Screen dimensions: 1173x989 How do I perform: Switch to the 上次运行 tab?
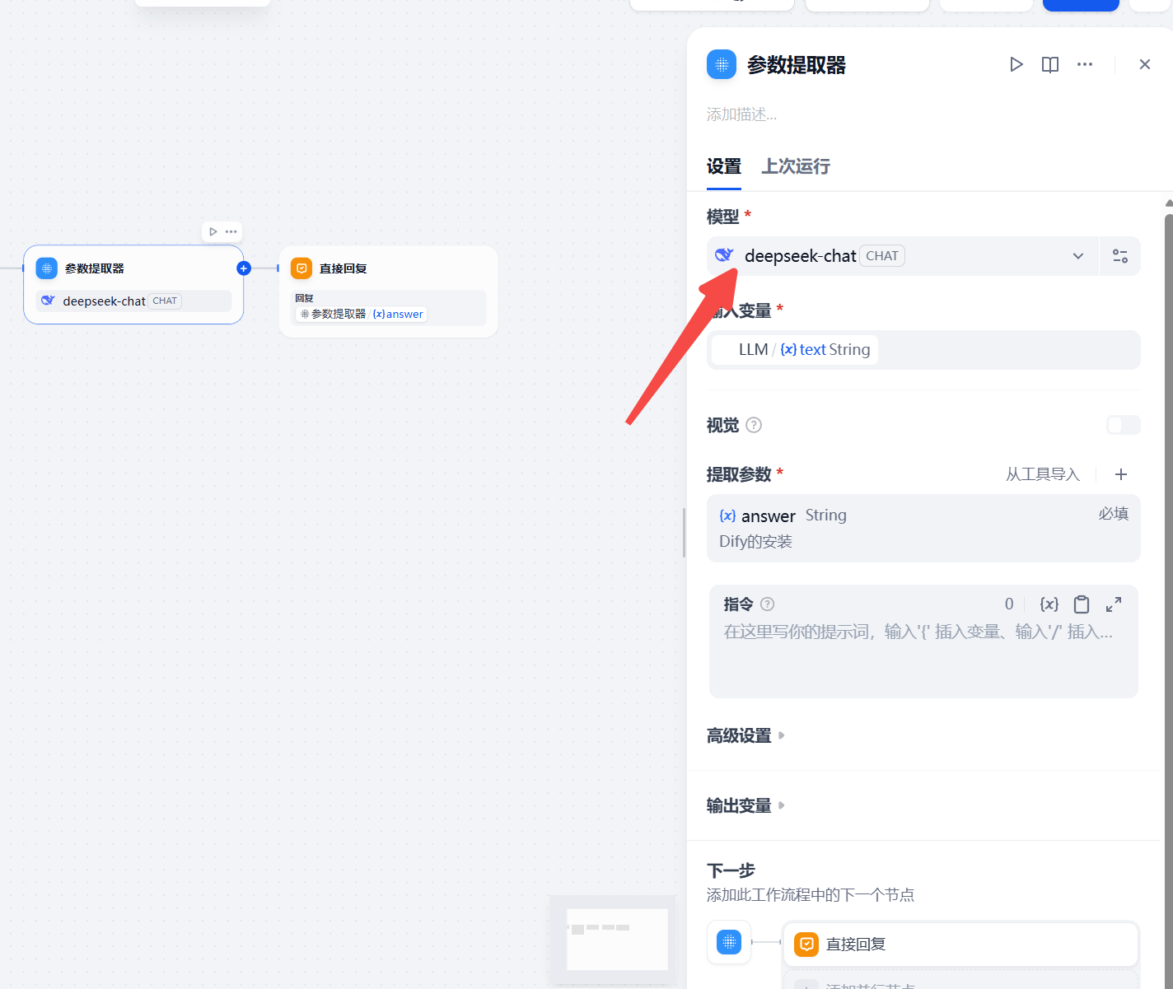point(796,166)
